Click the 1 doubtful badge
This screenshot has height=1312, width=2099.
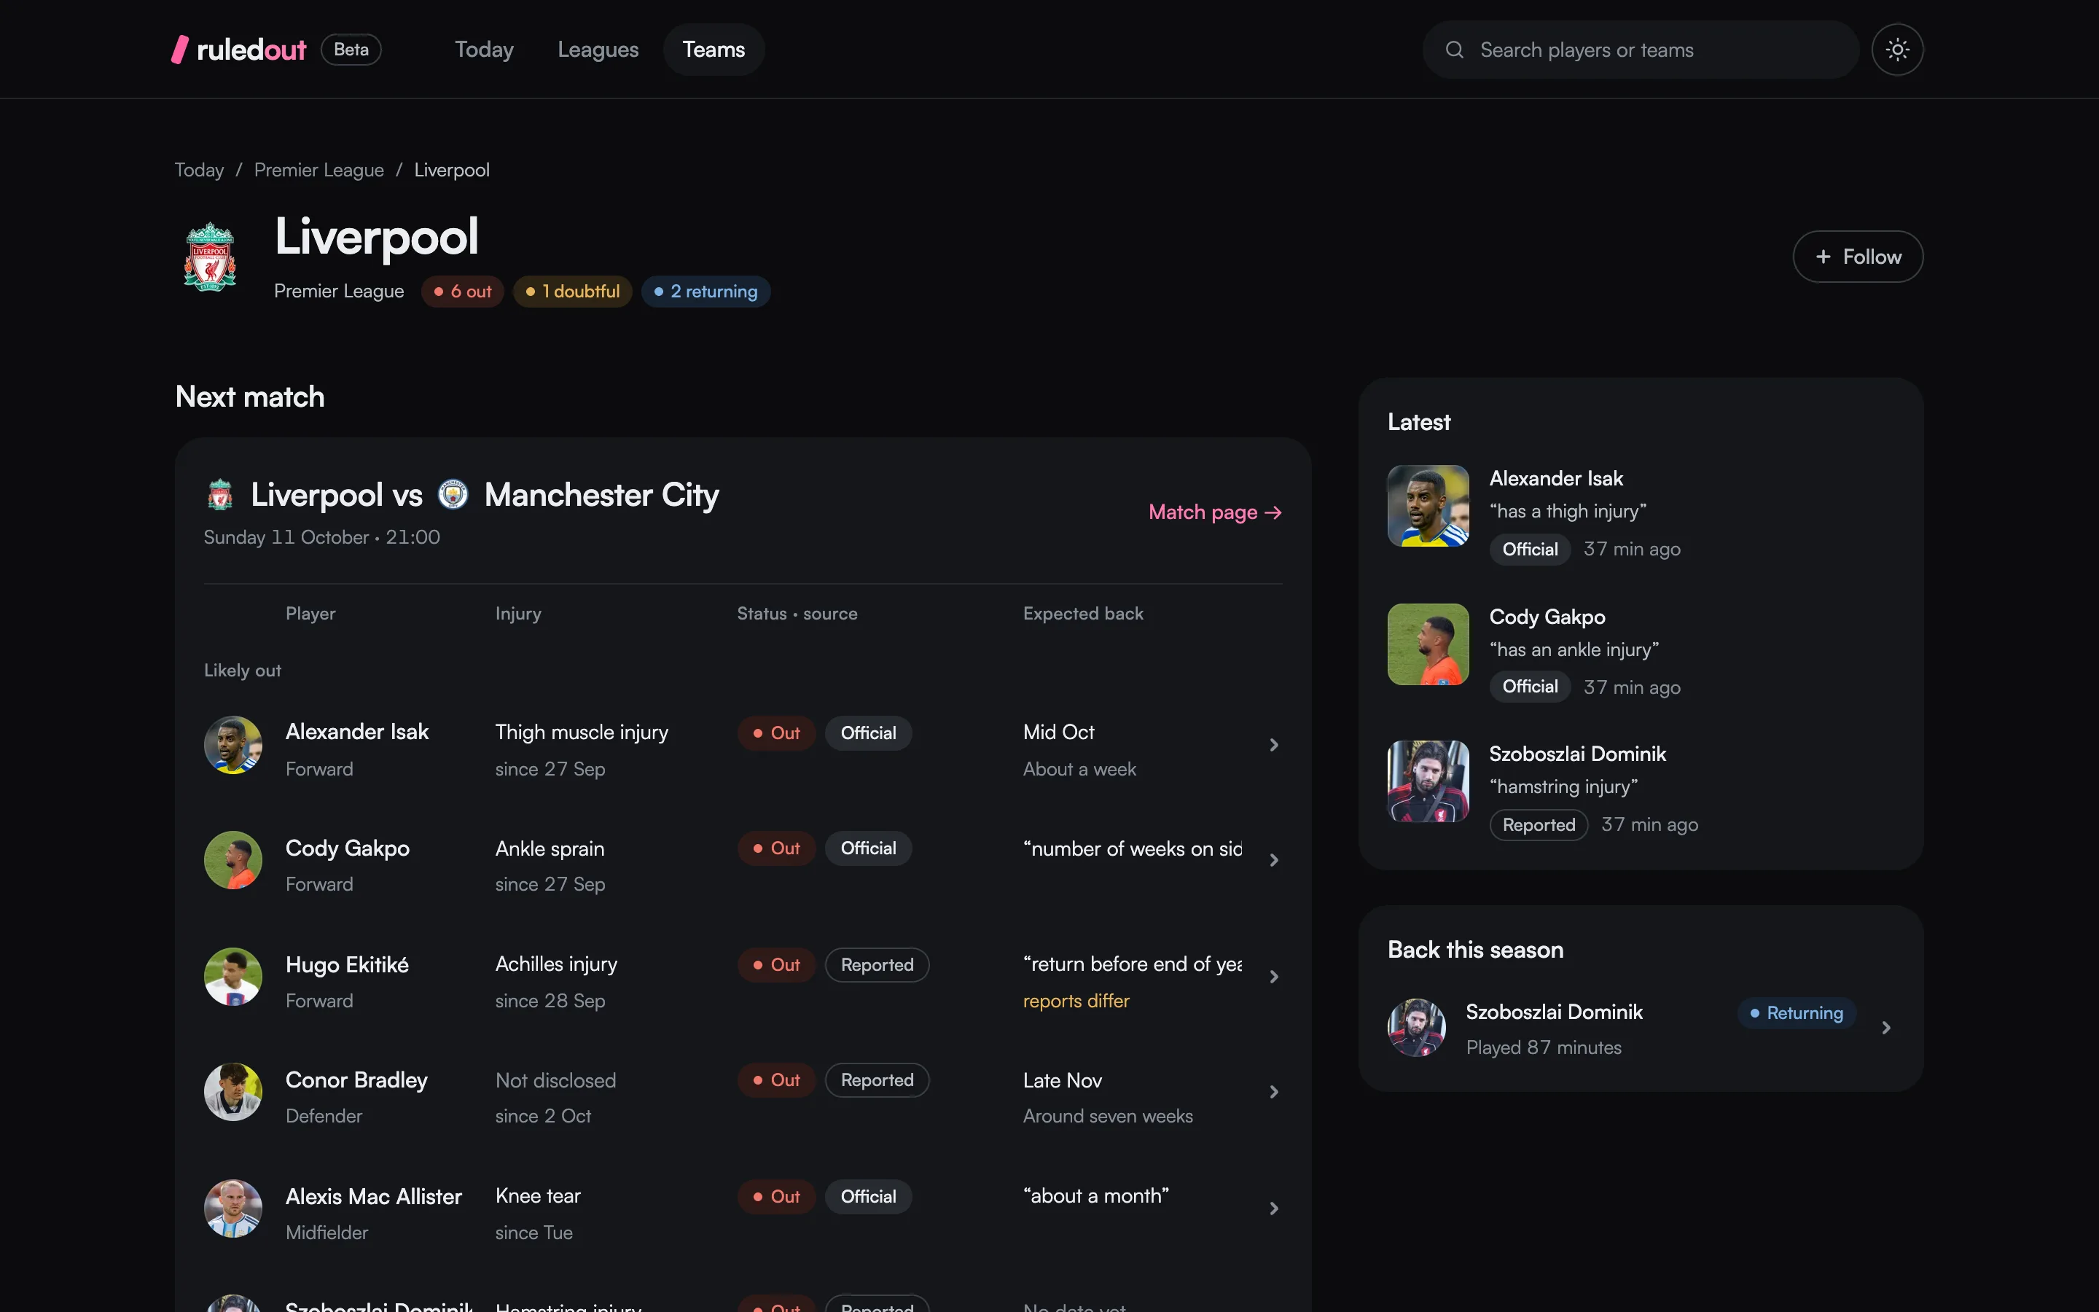pyautogui.click(x=572, y=292)
